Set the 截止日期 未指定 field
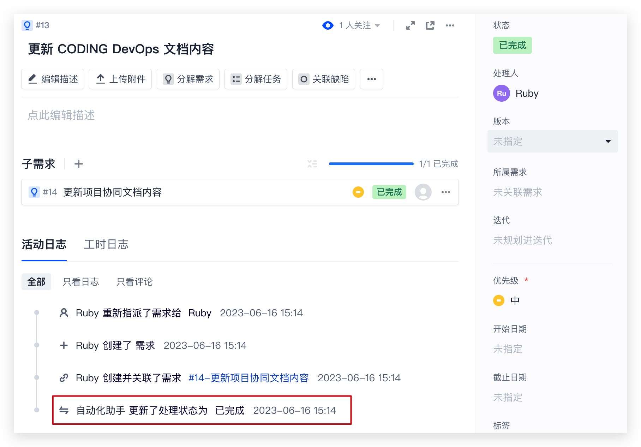 click(x=508, y=397)
